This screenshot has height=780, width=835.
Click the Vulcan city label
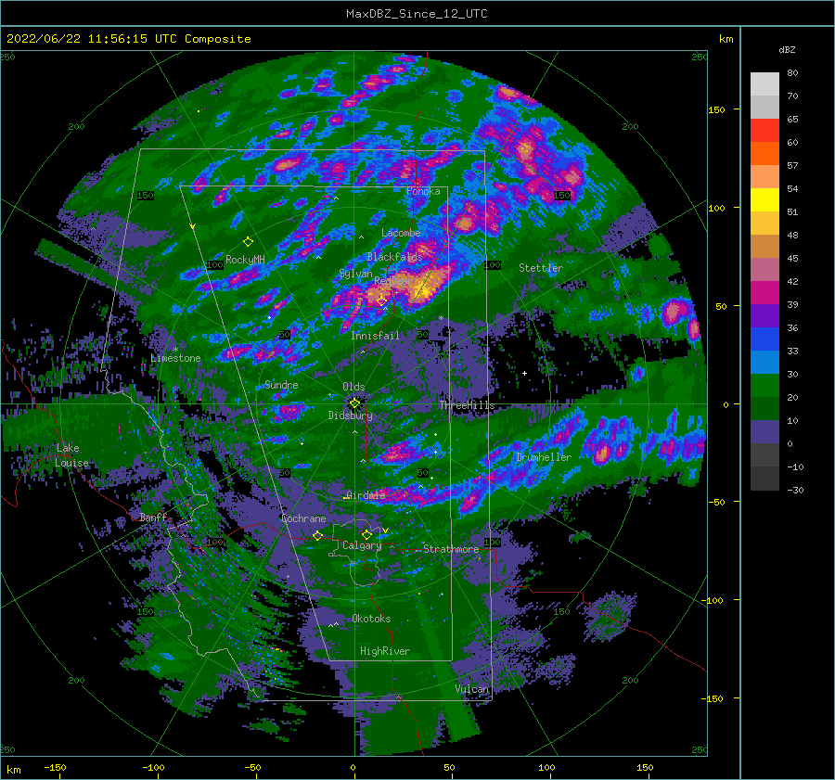tap(472, 689)
